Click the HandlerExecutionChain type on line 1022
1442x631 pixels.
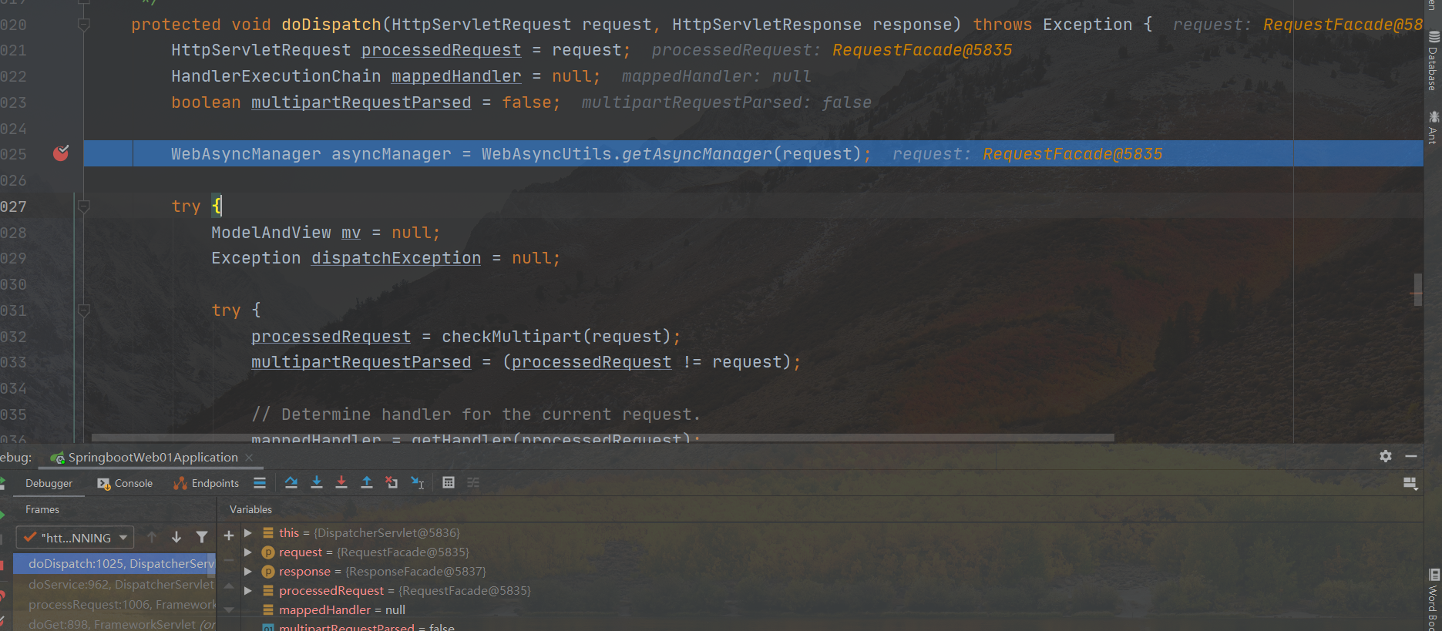click(x=276, y=76)
